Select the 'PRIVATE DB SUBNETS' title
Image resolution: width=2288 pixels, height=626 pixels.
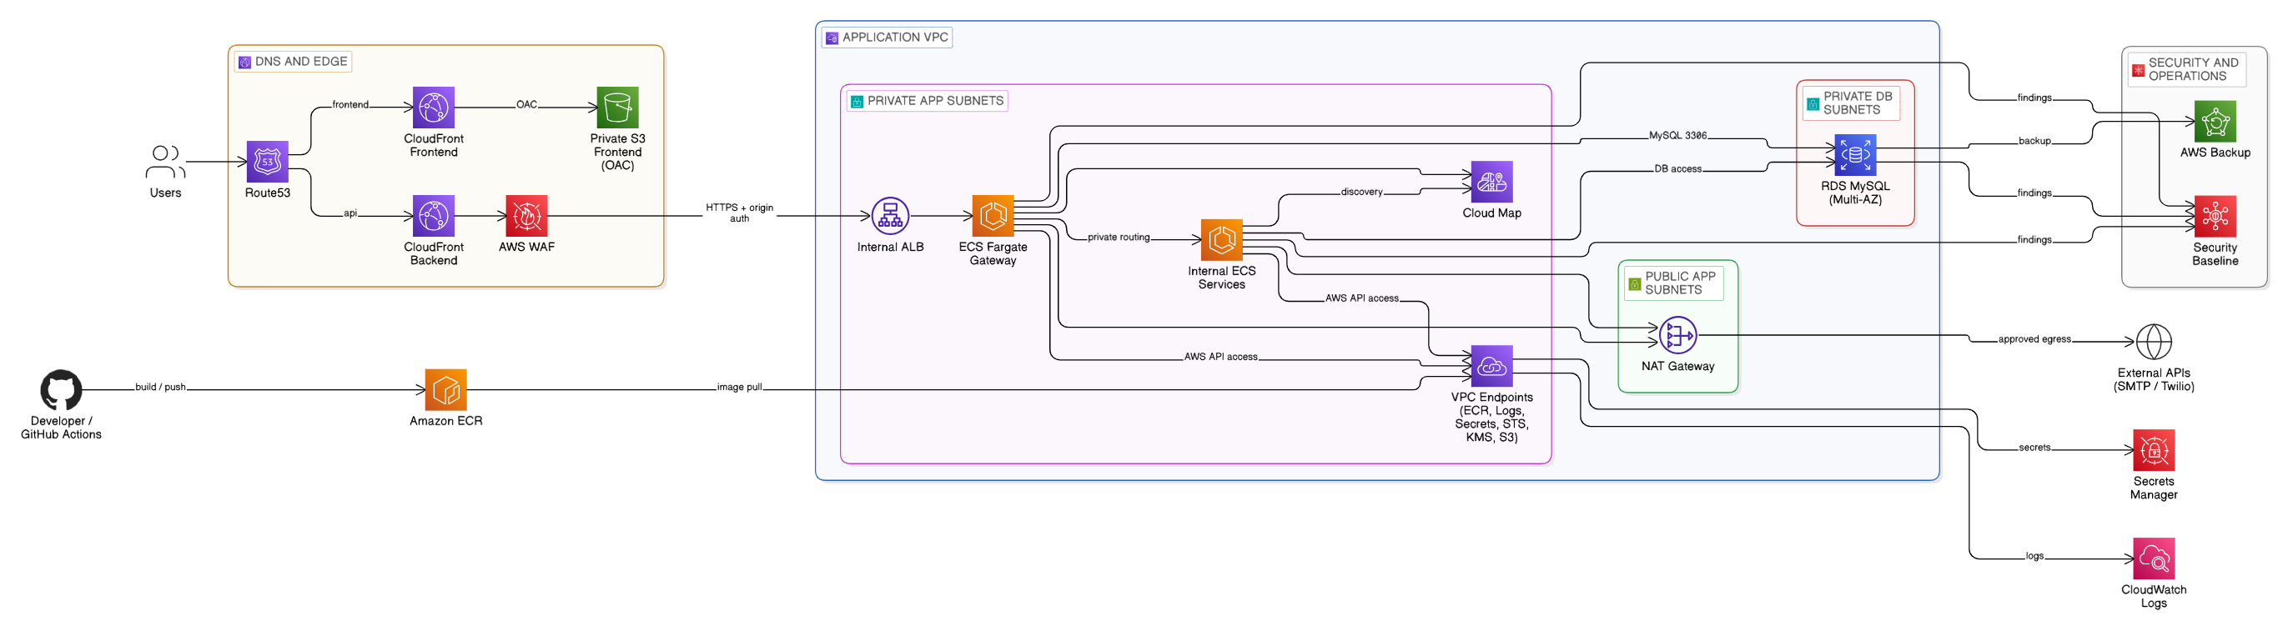tap(1858, 103)
